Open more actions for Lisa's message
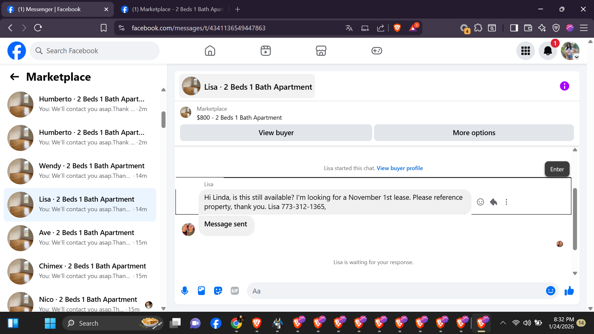The width and height of the screenshot is (594, 334). [x=506, y=202]
